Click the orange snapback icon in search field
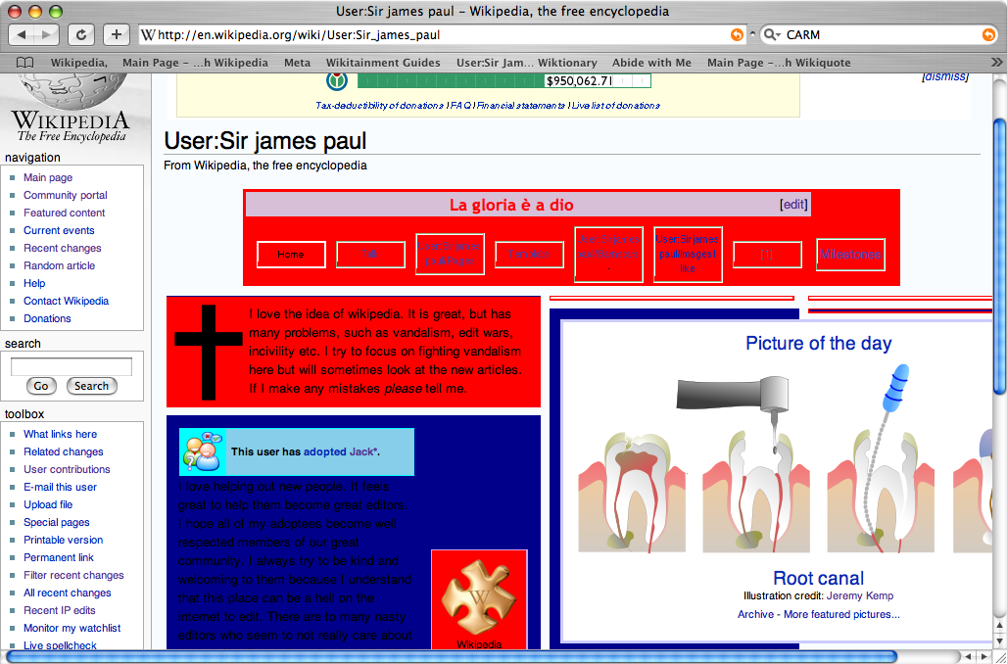This screenshot has width=1007, height=664. (x=988, y=34)
